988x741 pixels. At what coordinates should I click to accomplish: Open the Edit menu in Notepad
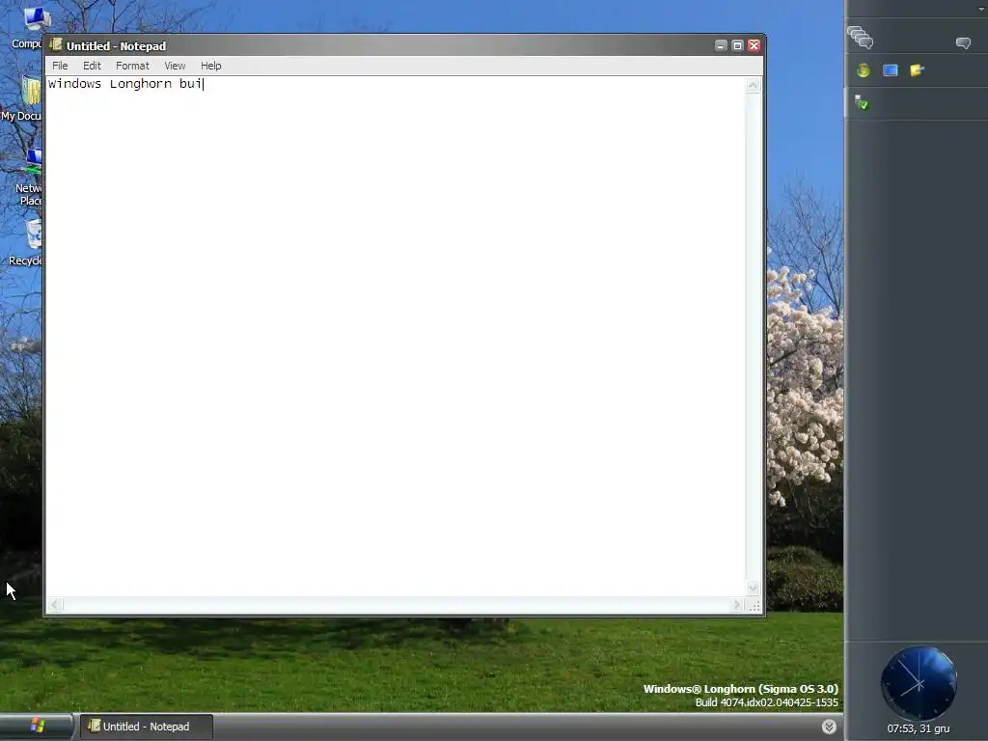coord(92,66)
